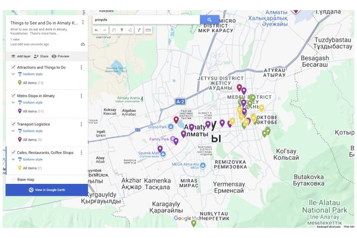Screen dimensions: 357x238
Task: Click the red pin above Grand Park
Action: (x=176, y=120)
